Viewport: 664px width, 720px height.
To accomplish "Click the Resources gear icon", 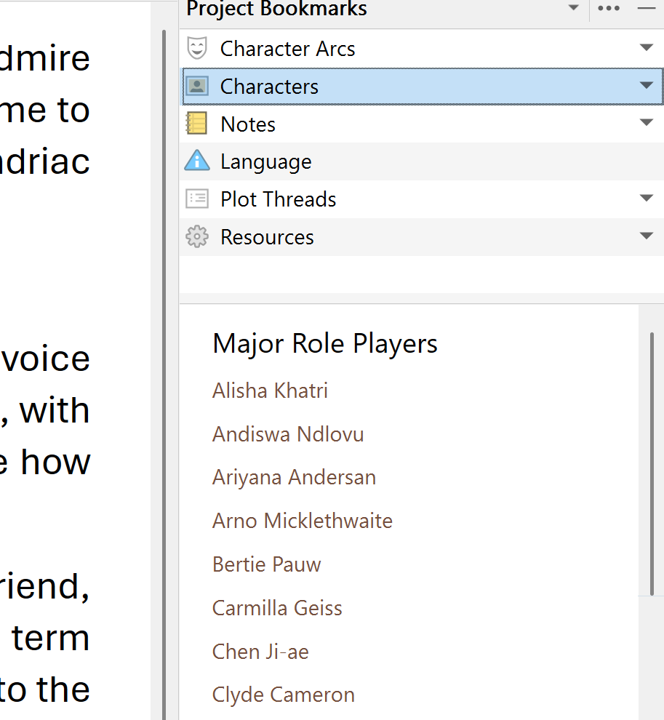I will 197,236.
